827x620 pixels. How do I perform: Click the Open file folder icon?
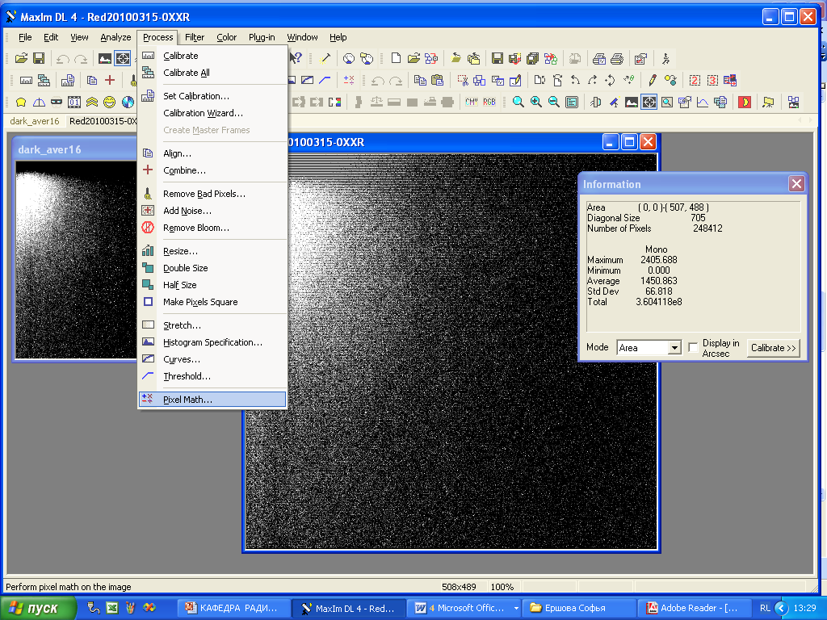(21, 58)
